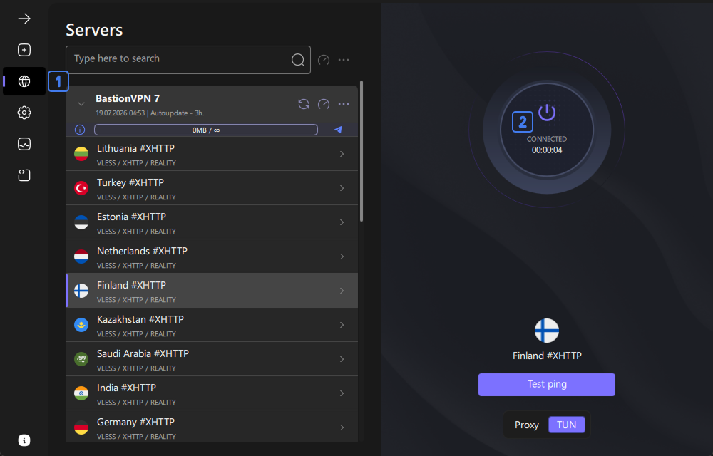Switch to Proxy mode
Screen dimensions: 713x456
click(527, 425)
